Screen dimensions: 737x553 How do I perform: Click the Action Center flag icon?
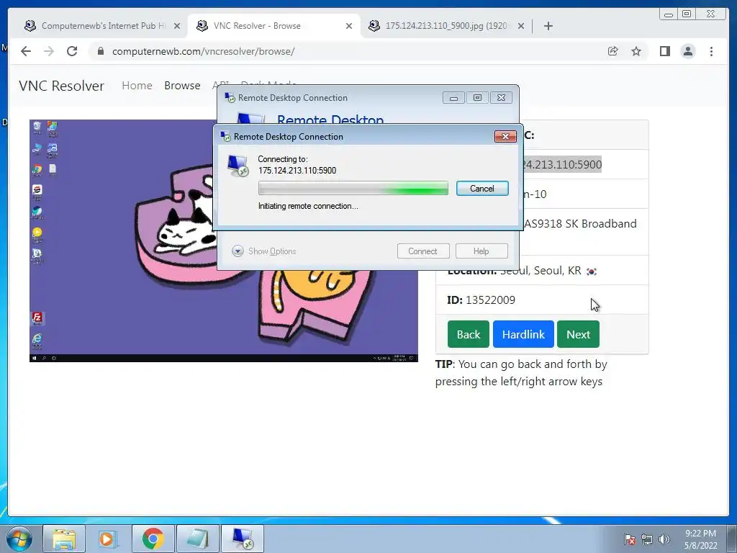click(629, 539)
